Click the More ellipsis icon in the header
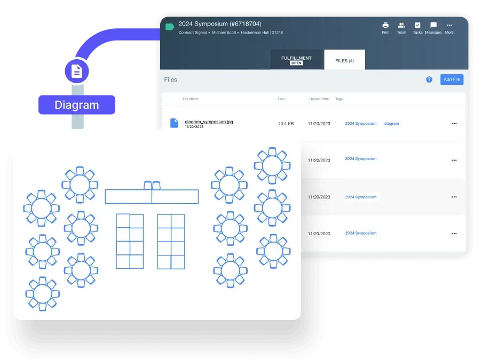Viewport: 482px width, 360px height. (x=449, y=26)
